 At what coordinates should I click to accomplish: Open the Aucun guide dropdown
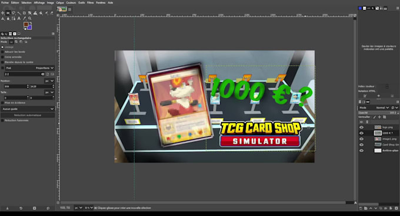coord(28,109)
